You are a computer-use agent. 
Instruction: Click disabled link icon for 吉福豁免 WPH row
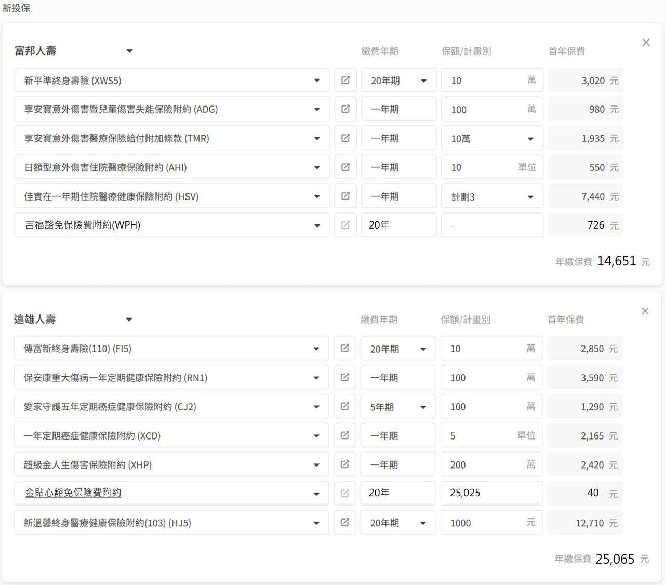pos(345,225)
